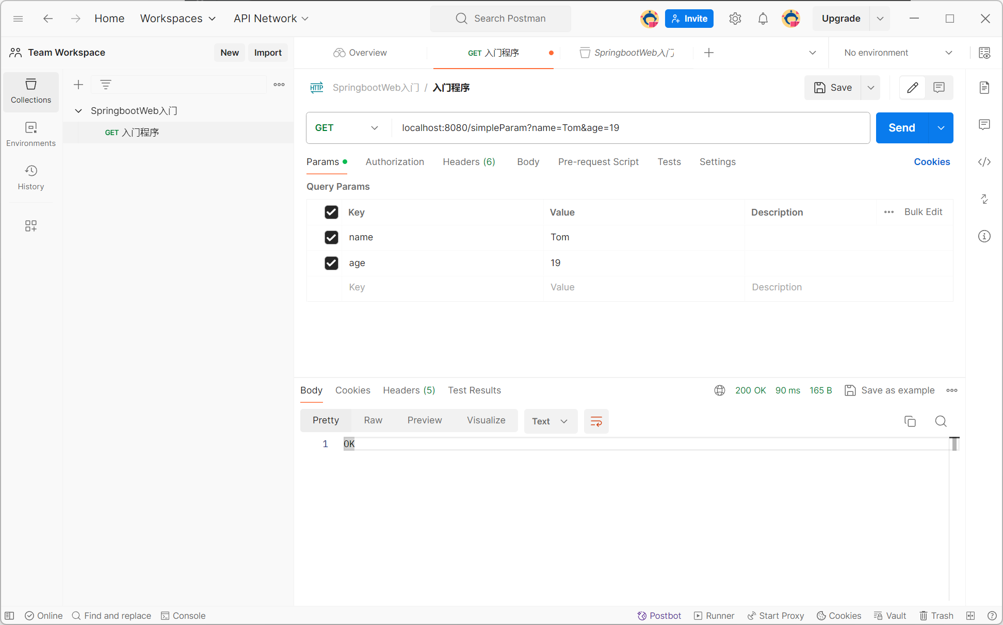Switch to the Authorization tab
This screenshot has width=1003, height=625.
tap(395, 162)
